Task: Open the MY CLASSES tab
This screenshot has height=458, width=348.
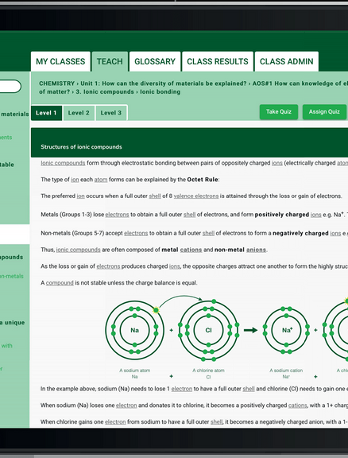Action: (60, 61)
